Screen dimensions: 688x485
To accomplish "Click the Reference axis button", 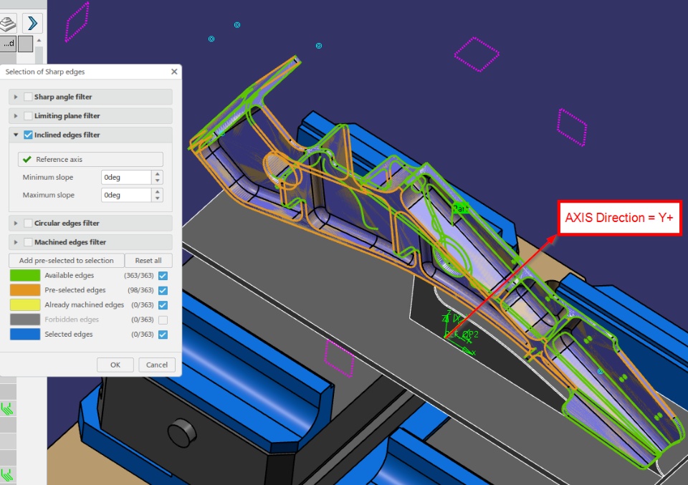I will pos(90,159).
